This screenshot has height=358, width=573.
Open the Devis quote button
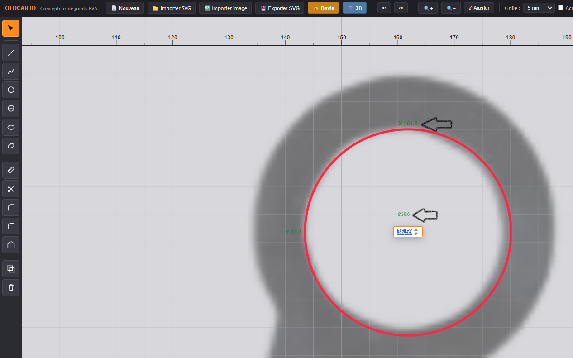coord(323,8)
